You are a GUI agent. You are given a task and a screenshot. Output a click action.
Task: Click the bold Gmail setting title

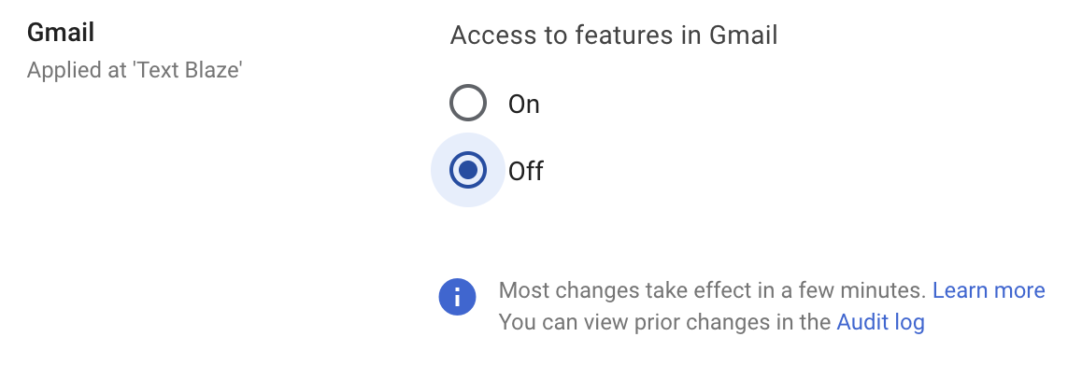pyautogui.click(x=61, y=33)
